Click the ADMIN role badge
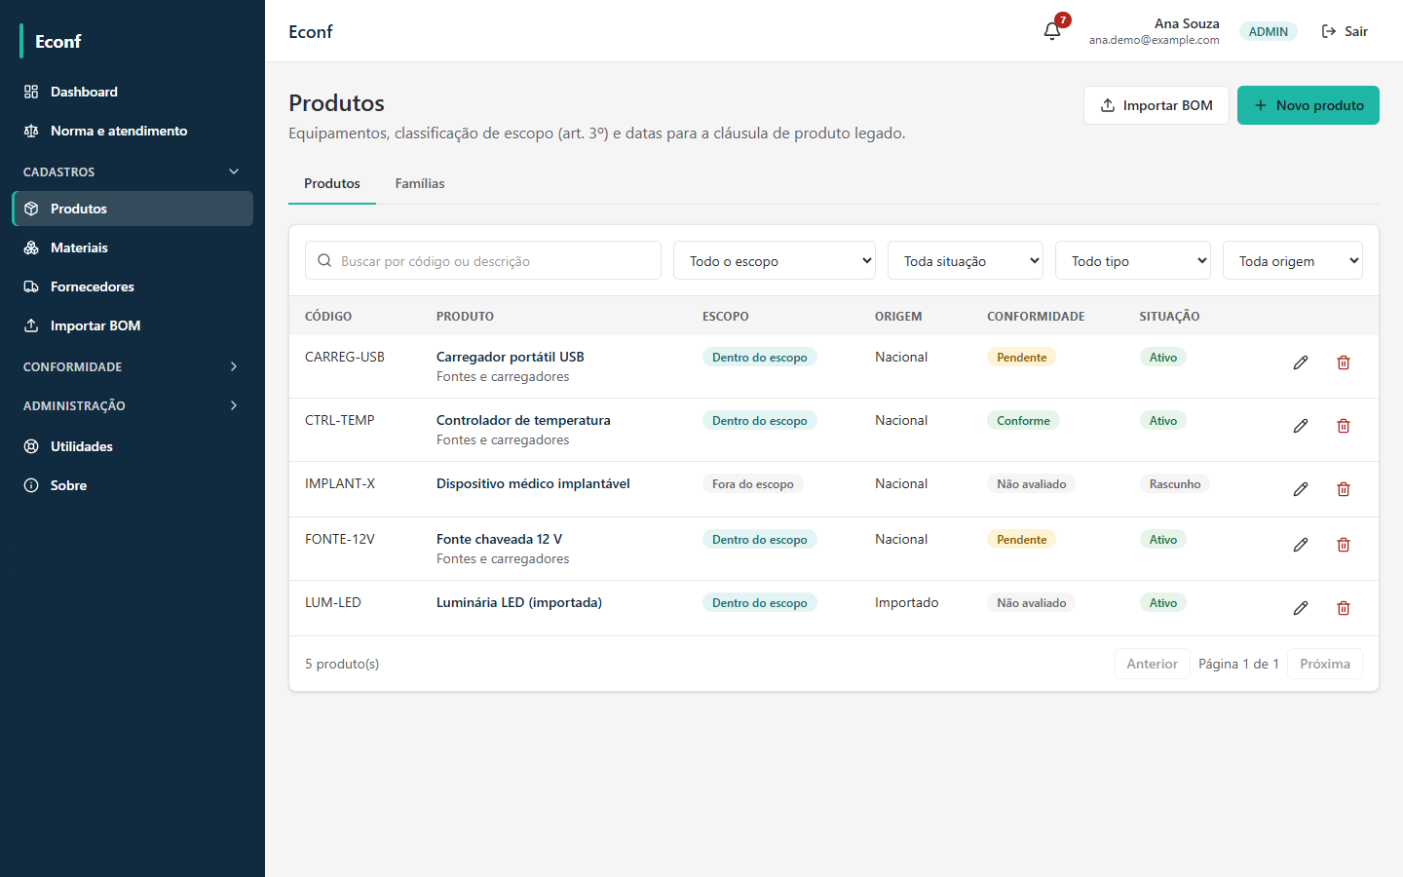 (1269, 31)
